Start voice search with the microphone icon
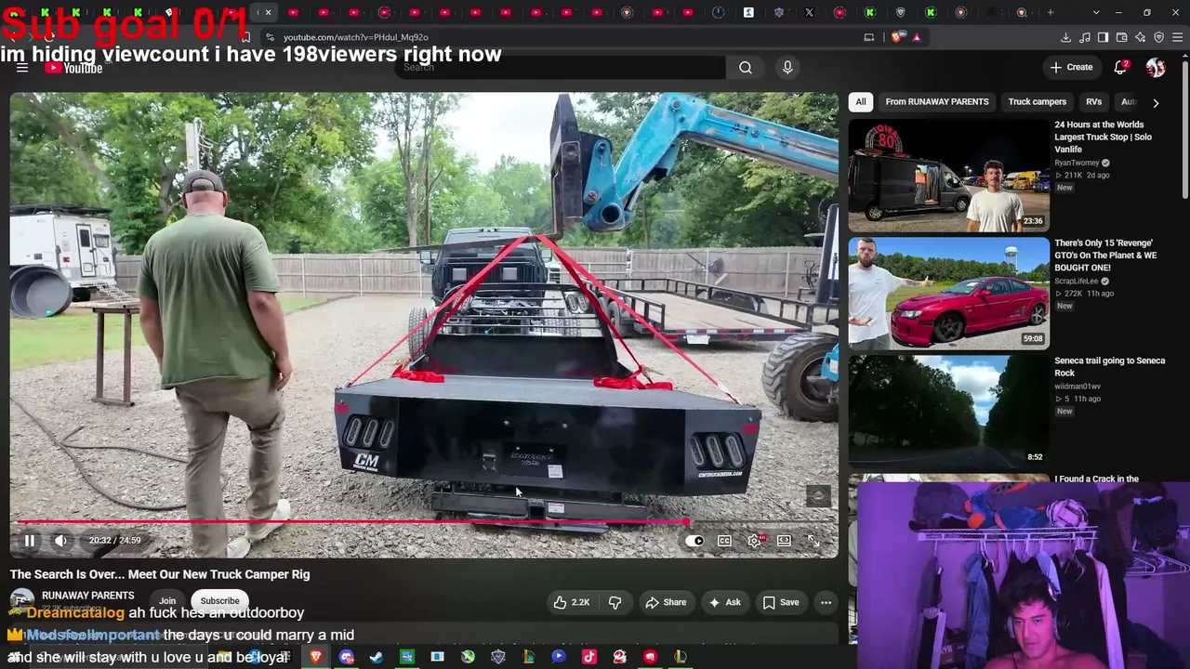The height and width of the screenshot is (669, 1190). click(787, 67)
